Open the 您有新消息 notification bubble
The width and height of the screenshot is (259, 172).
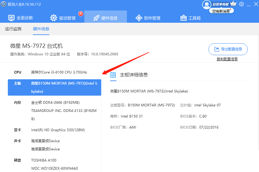pyautogui.click(x=221, y=11)
